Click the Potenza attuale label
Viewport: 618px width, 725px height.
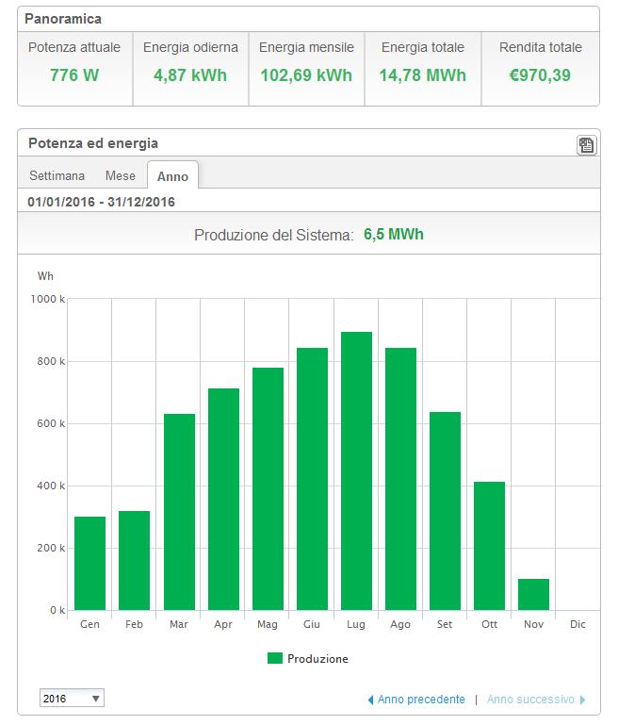pos(74,47)
